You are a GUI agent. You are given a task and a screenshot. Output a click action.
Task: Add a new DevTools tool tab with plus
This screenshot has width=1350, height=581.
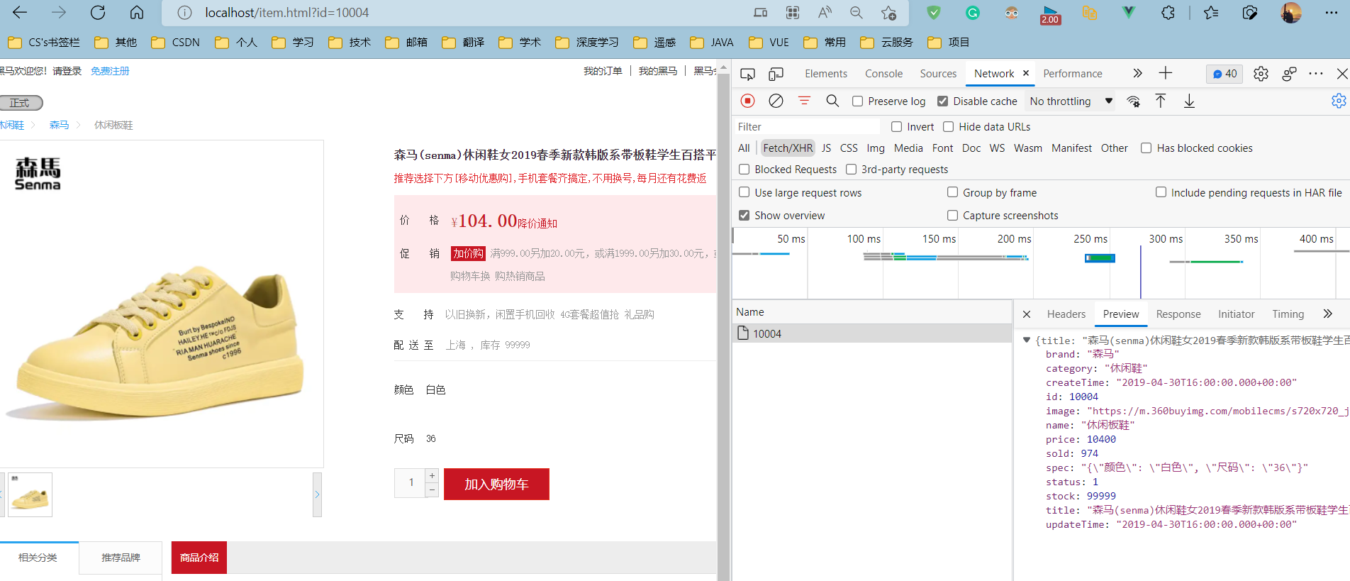1166,73
